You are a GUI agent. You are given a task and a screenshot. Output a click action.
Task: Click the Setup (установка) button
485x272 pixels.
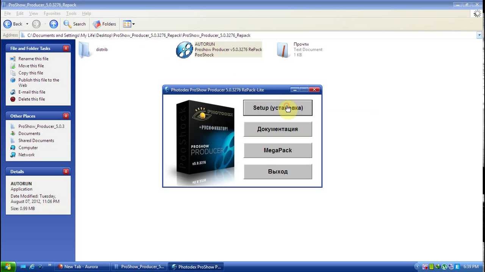click(278, 108)
